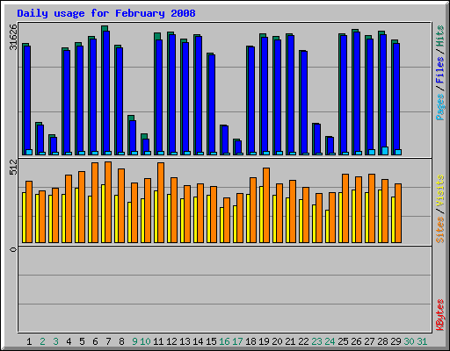This screenshot has width=450, height=351.
Task: Select the blue files bar for day 10
Action: point(146,146)
